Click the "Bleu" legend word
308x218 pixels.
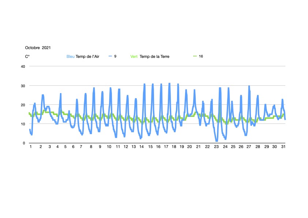pyautogui.click(x=70, y=56)
